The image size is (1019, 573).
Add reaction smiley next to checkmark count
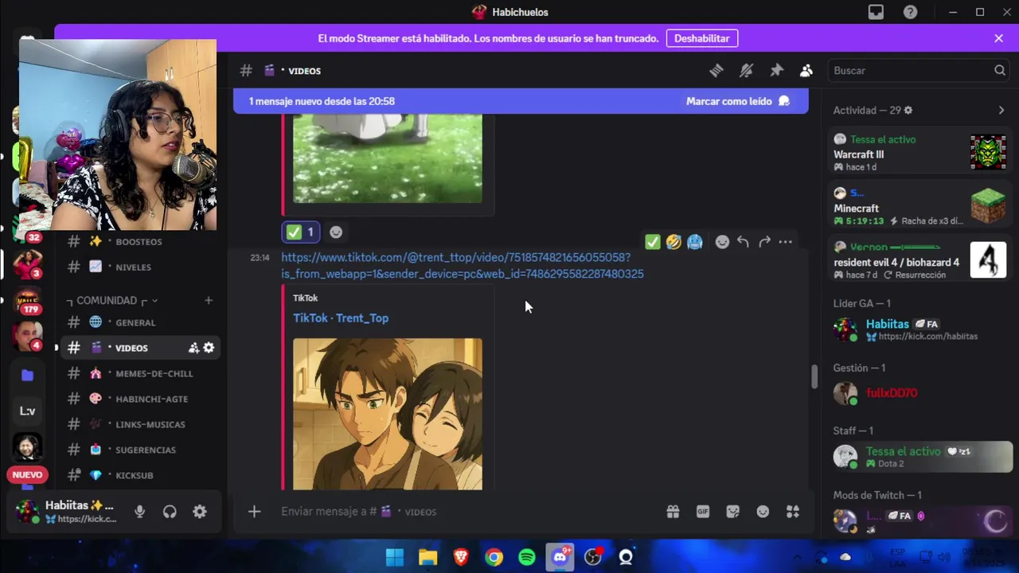click(336, 232)
